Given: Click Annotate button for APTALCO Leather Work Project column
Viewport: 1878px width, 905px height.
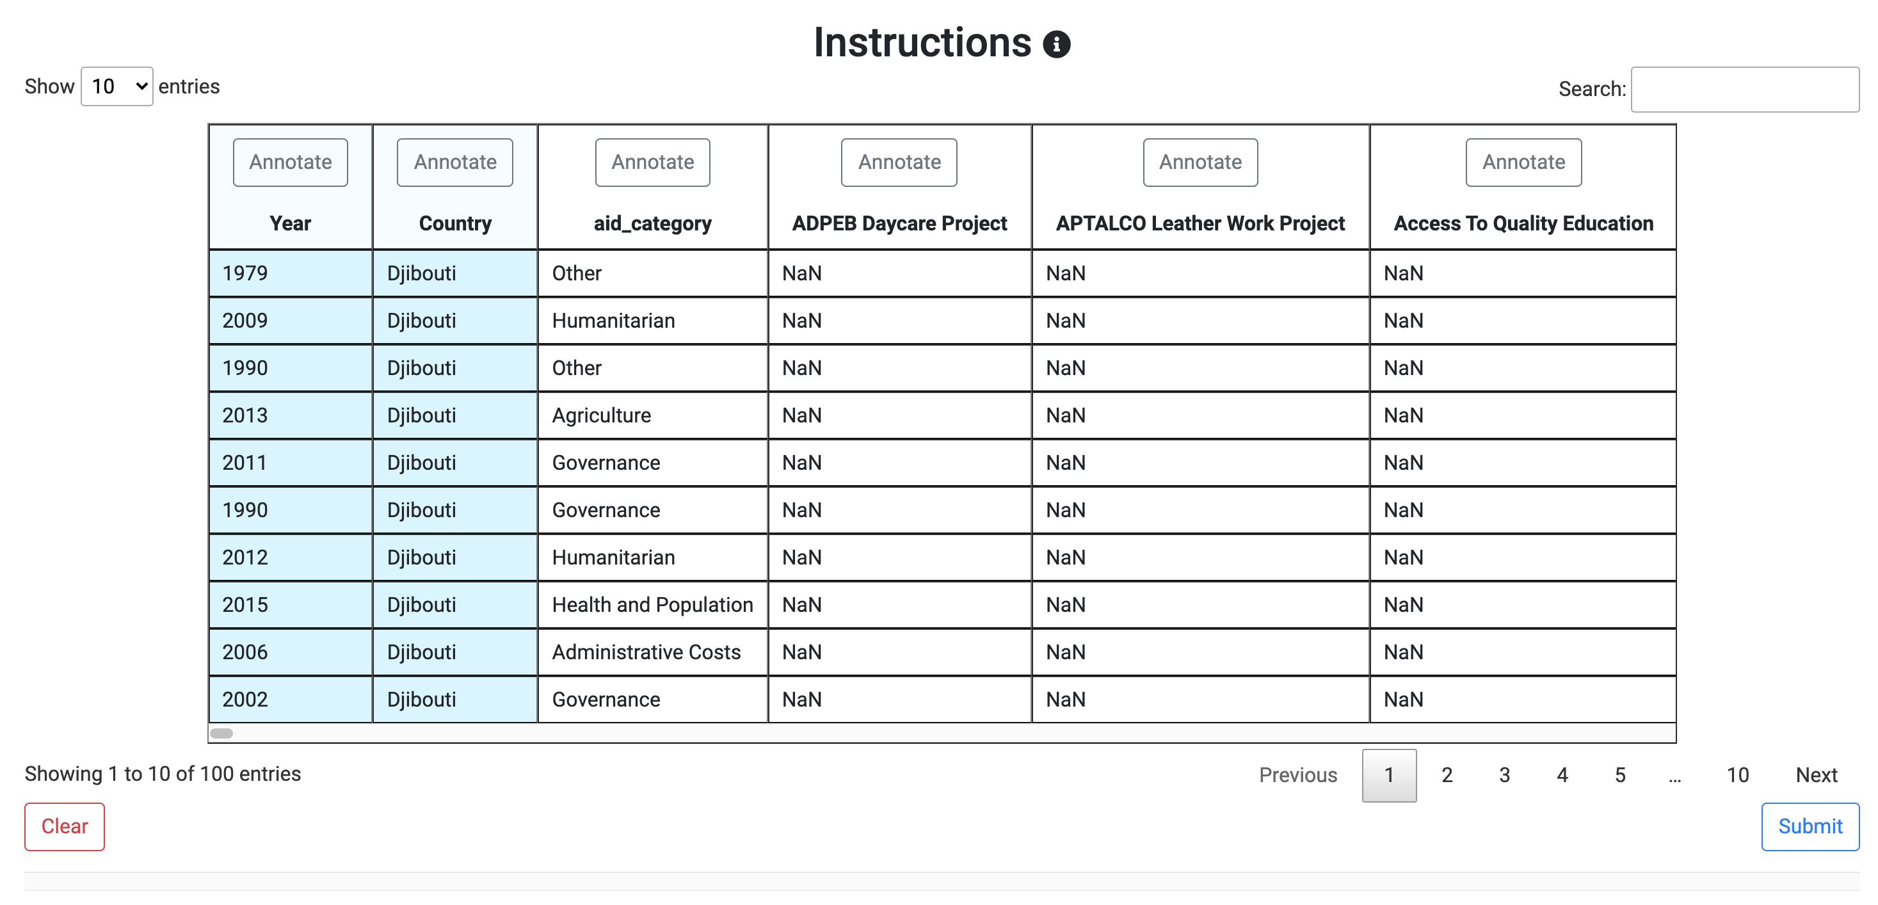Looking at the screenshot, I should coord(1200,161).
